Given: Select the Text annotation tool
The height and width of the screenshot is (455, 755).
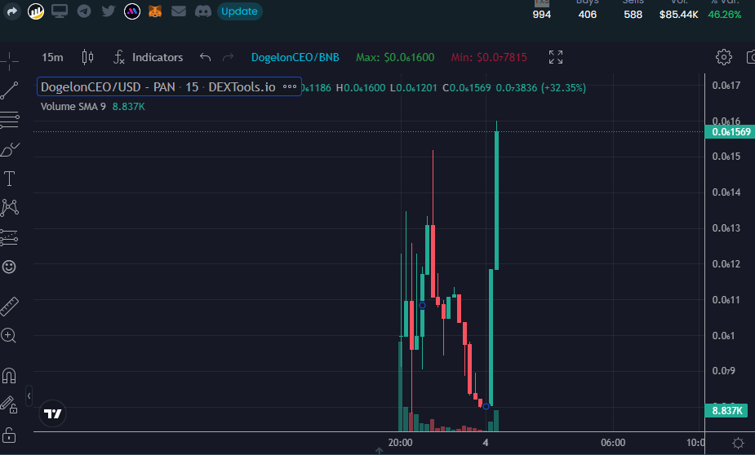Looking at the screenshot, I should [x=9, y=179].
